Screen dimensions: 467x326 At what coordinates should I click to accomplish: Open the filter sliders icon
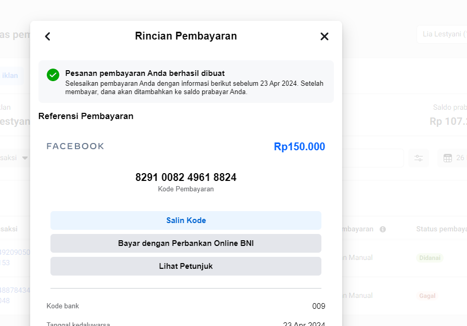coord(419,158)
